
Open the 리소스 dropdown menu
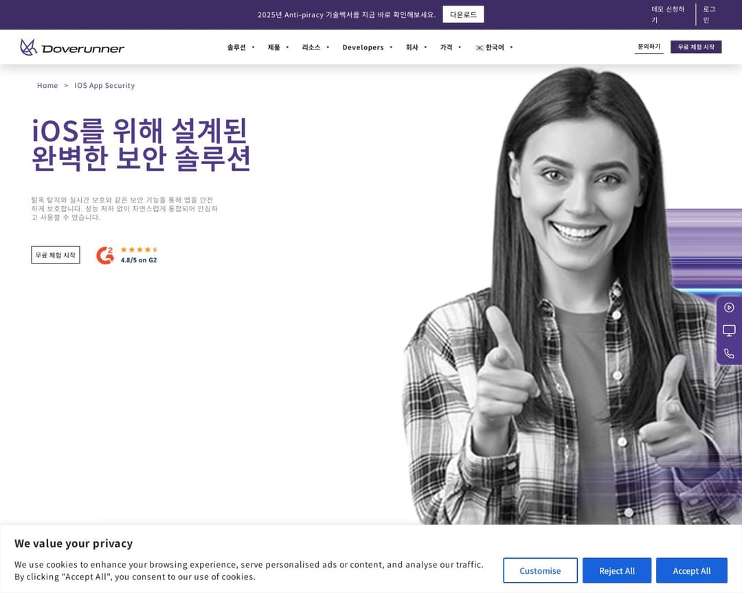[315, 47]
